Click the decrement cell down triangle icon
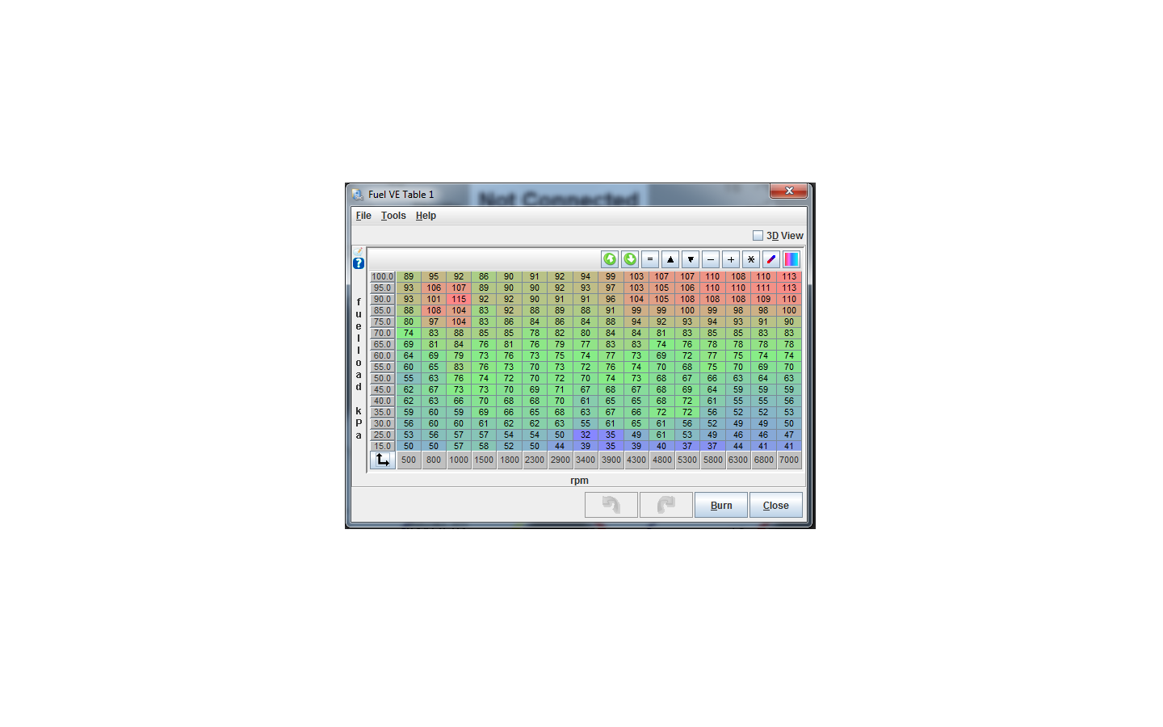1163x727 pixels. [x=691, y=259]
